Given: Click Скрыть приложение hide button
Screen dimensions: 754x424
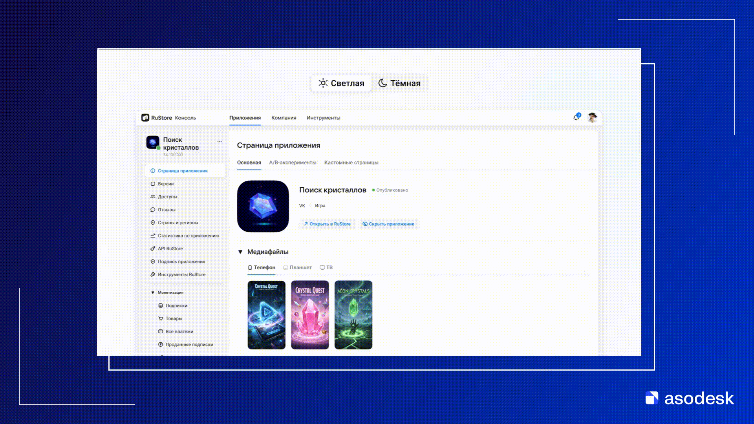Looking at the screenshot, I should [388, 224].
